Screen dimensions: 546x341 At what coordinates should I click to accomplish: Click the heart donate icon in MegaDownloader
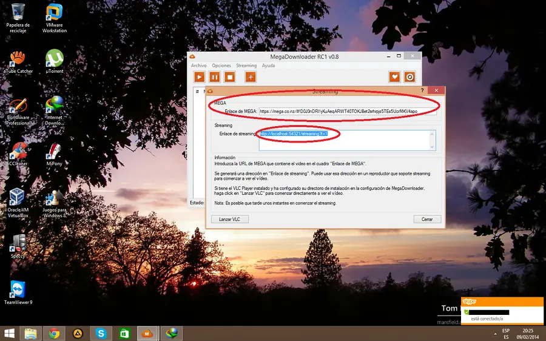[x=394, y=77]
